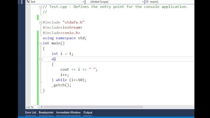Click on the #include<iostream> line
210x118 pixels.
62,28
